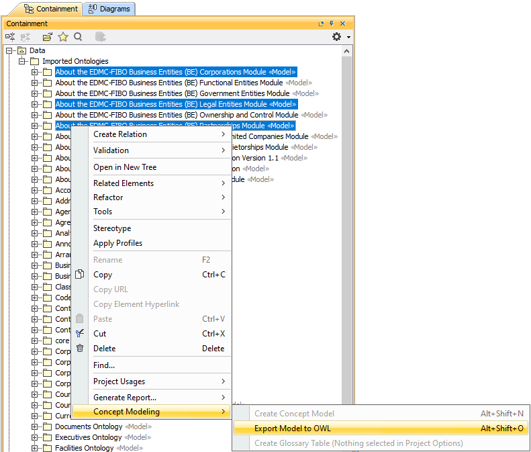Click the open in new tree toolbar icon

47,37
